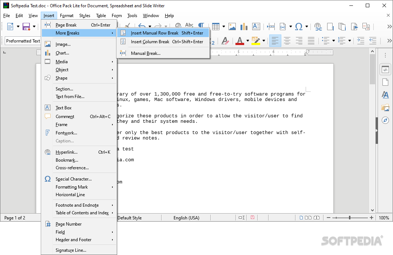This screenshot has width=393, height=255.
Task: Click the spelling check Abc icon
Action: pos(189,25)
